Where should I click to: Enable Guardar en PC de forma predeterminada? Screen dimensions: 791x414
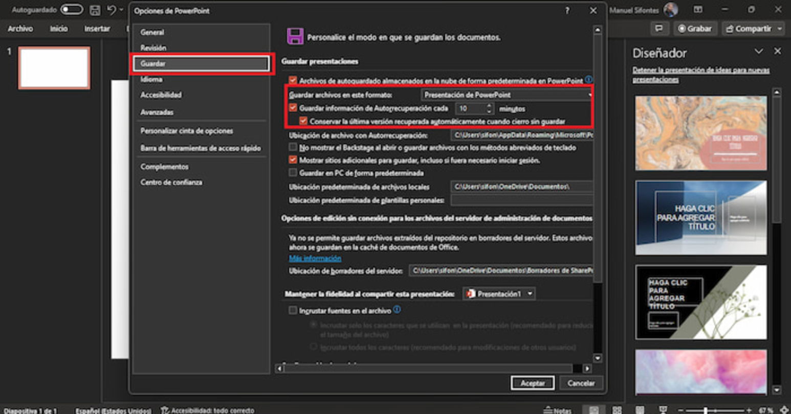(x=293, y=173)
